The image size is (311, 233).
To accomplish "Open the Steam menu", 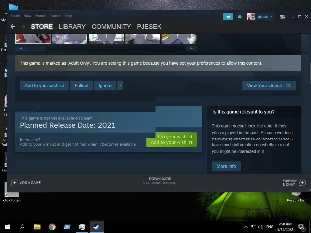I will [x=15, y=16].
